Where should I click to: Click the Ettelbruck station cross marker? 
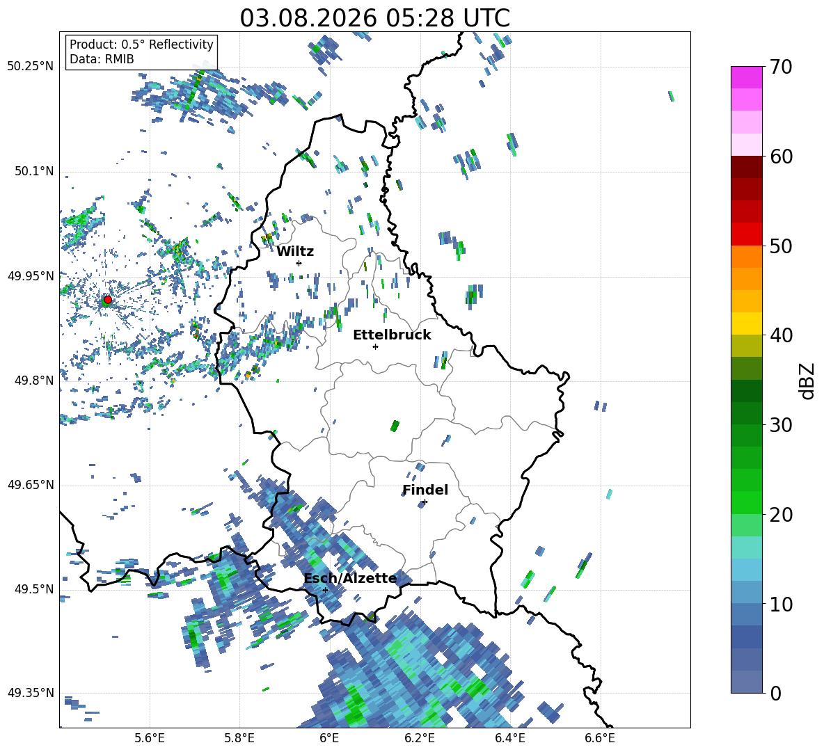(x=375, y=346)
